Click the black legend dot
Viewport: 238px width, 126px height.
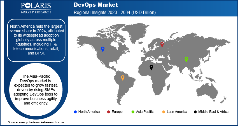coord(195,112)
